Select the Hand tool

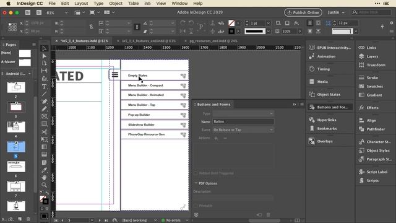pyautogui.click(x=44, y=177)
